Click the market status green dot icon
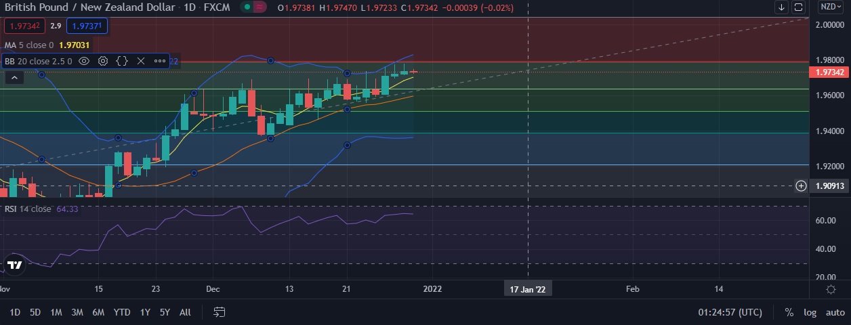The image size is (851, 325). tap(248, 7)
